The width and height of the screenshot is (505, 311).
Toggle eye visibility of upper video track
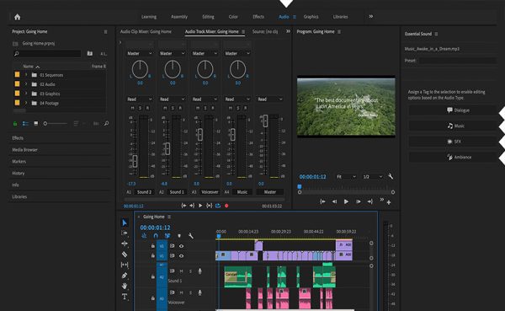click(x=181, y=246)
